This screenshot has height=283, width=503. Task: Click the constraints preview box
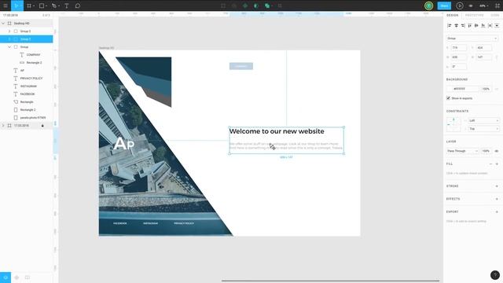click(453, 124)
